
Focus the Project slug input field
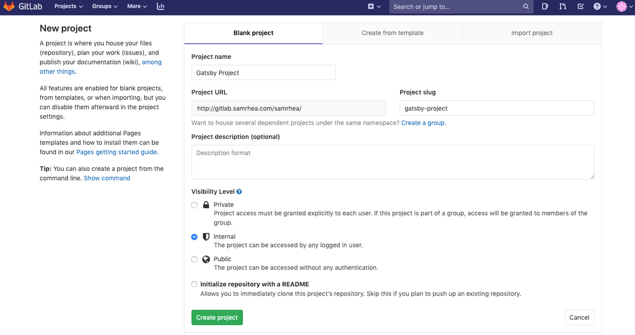click(497, 108)
